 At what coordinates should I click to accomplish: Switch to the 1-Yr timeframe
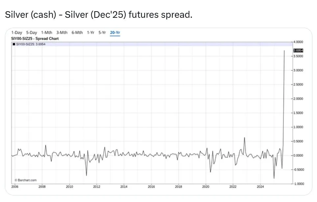90,33
